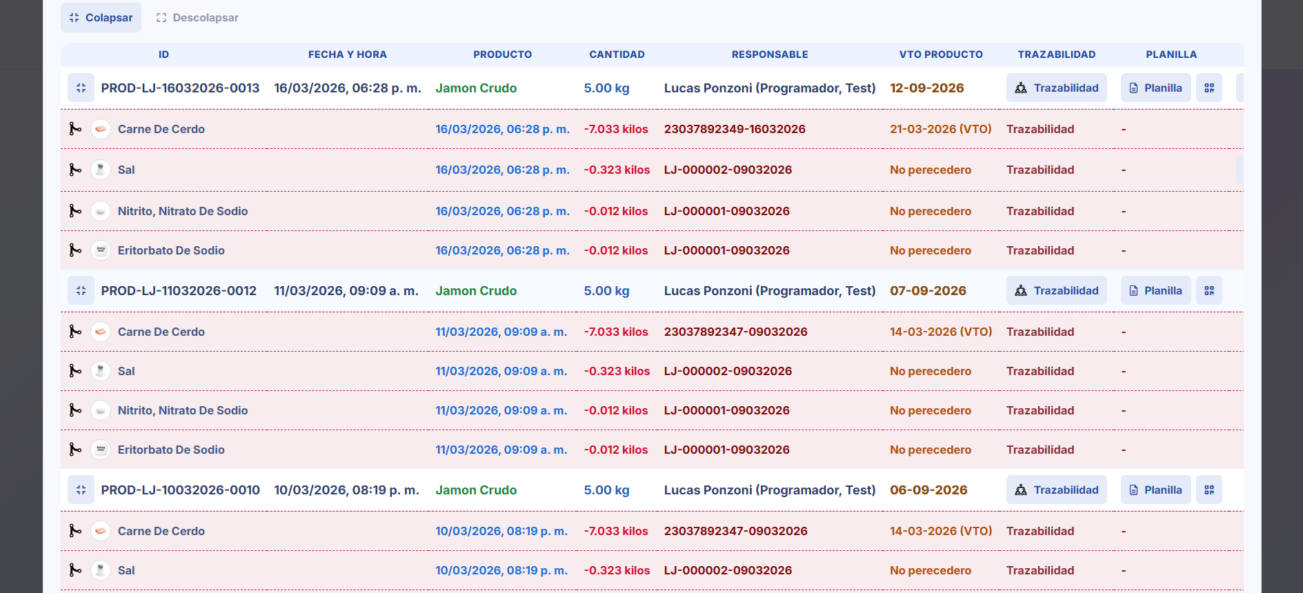Collapse row PROD-LJ-16032026-0013
Viewport: 1303px width, 593px height.
click(x=81, y=88)
